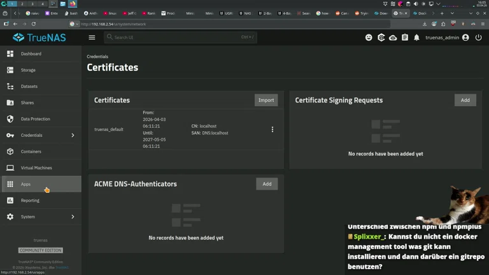This screenshot has width=489, height=275.
Task: Open truenas_default certificate options menu
Action: [x=273, y=129]
